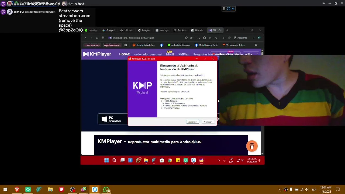Viewport: 345px width, 194px height.
Task: Click Cancelar in KMPlayer setup wizard
Action: pos(208,122)
